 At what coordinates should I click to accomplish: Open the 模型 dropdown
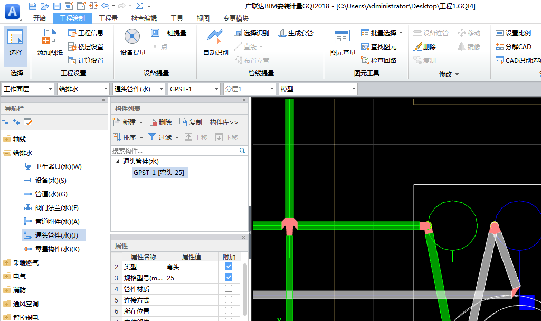[x=318, y=89]
